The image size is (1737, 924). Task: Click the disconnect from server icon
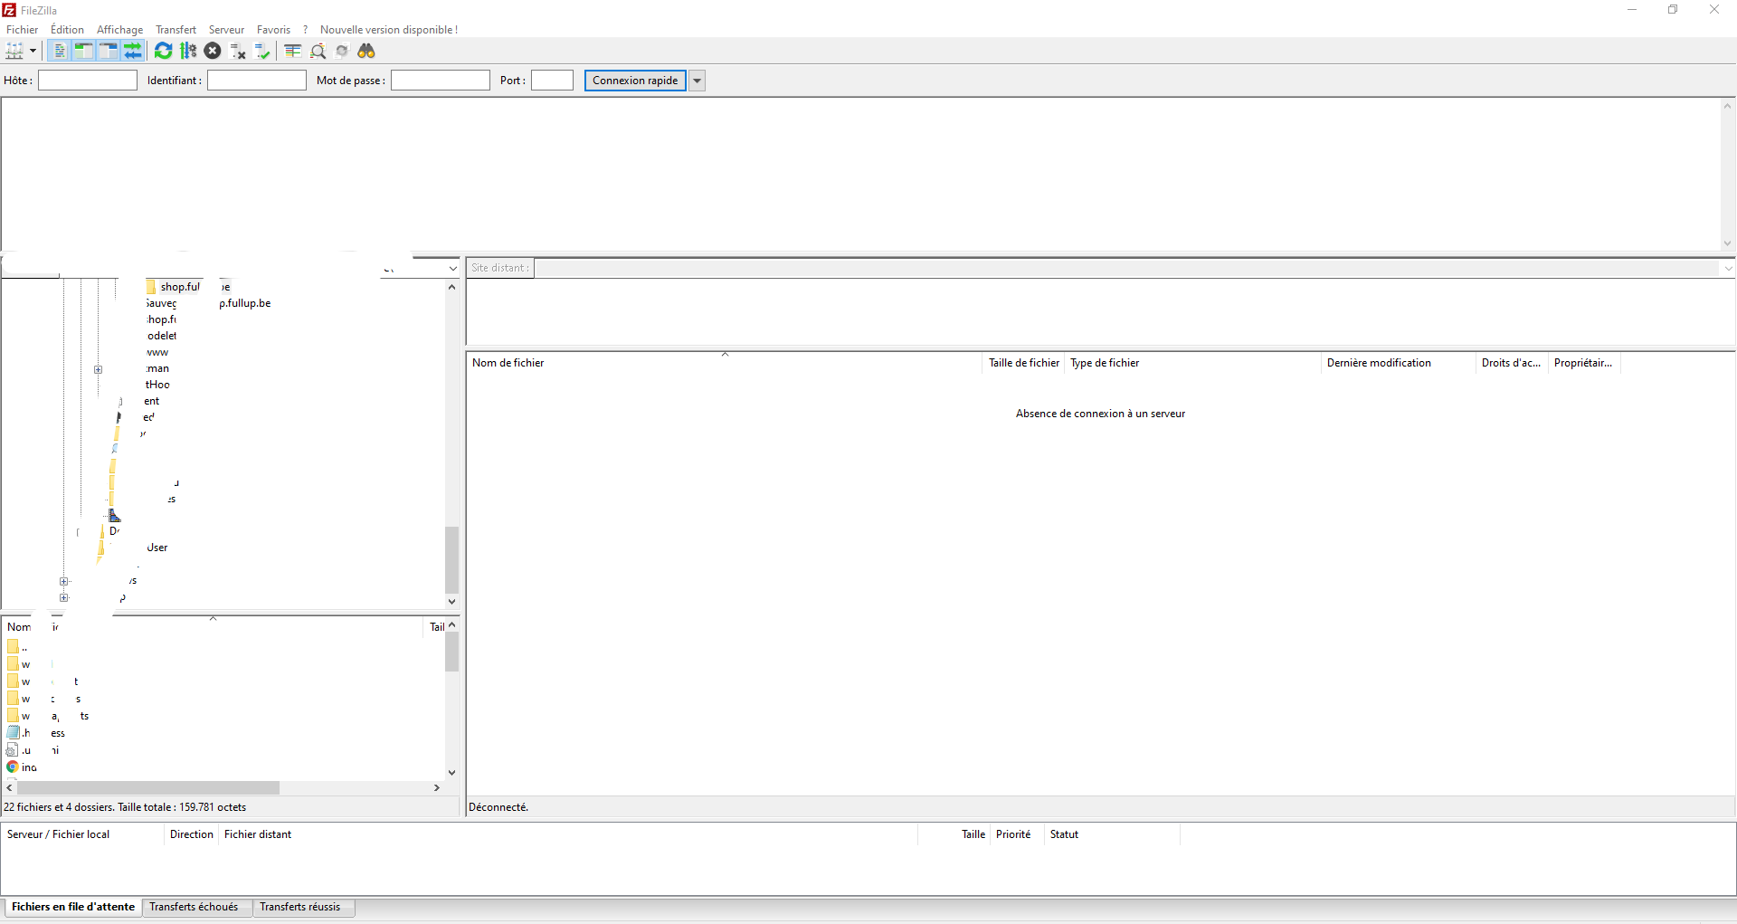point(238,51)
